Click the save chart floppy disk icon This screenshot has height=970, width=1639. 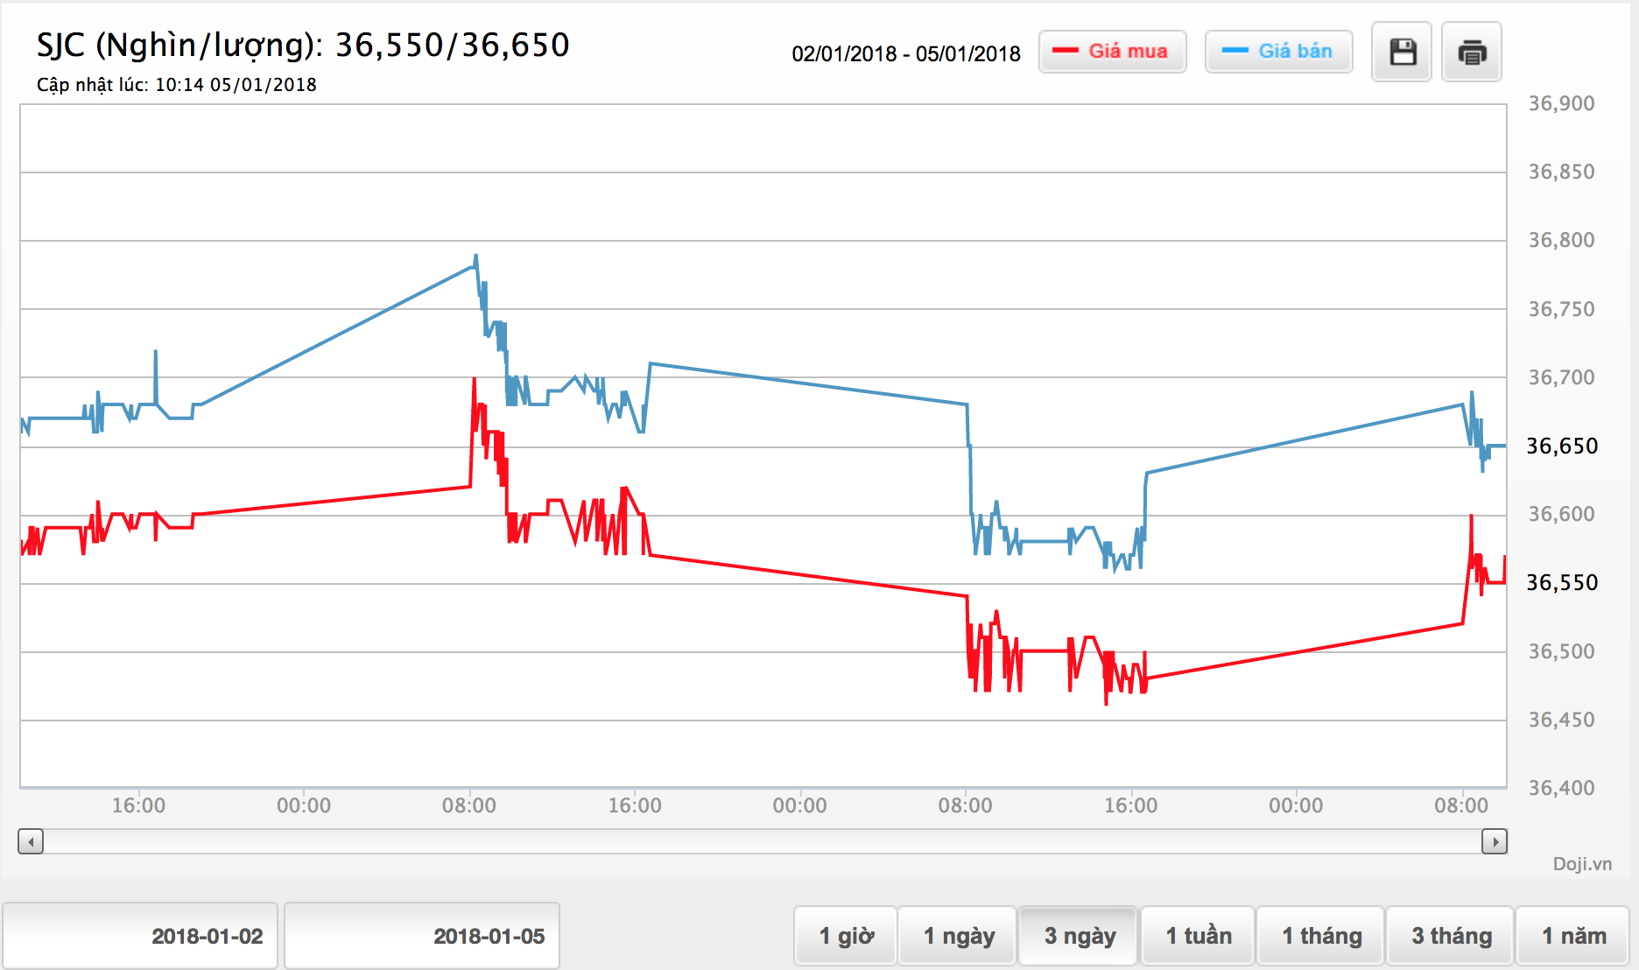1402,53
